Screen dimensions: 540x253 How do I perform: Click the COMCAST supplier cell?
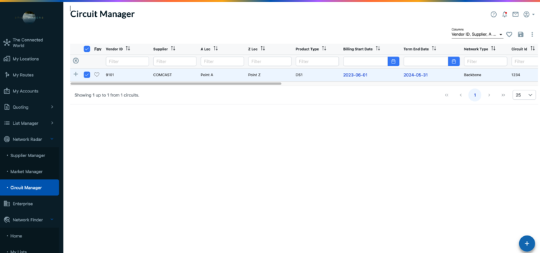coord(163,75)
